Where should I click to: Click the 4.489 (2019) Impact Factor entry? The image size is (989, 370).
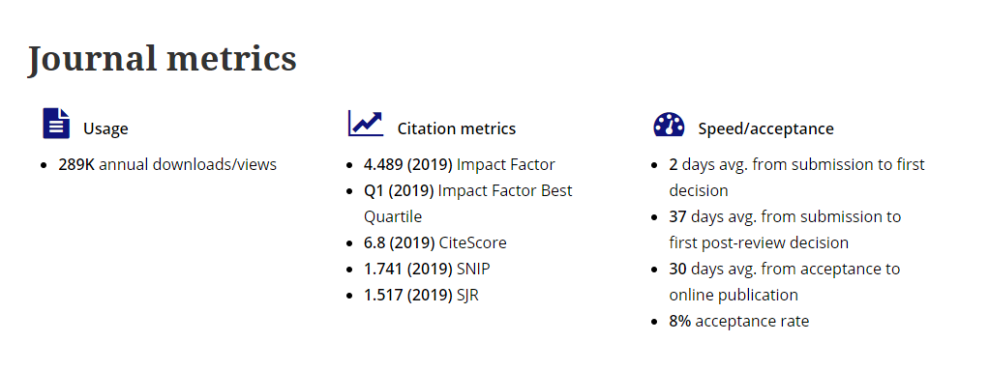click(459, 165)
